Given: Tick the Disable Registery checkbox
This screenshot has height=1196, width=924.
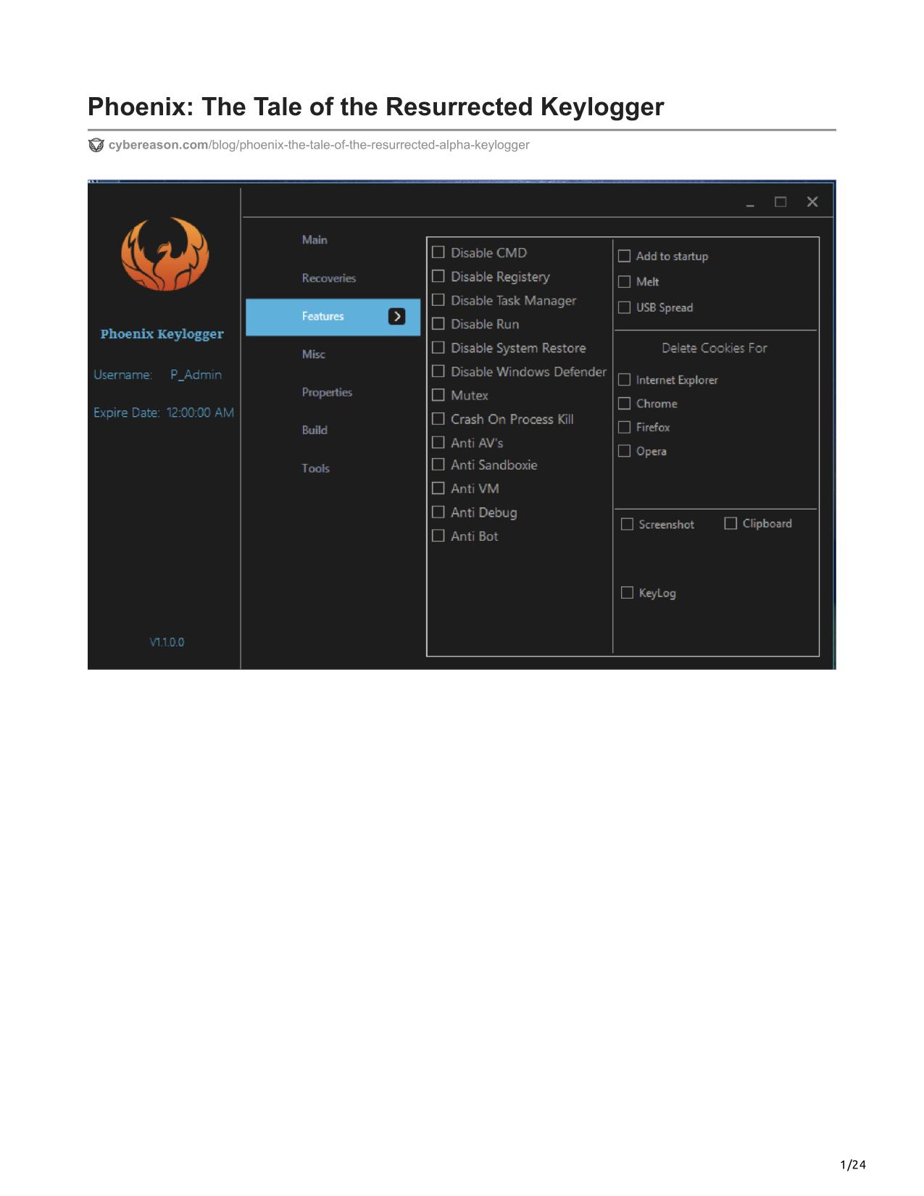Looking at the screenshot, I should pos(438,276).
